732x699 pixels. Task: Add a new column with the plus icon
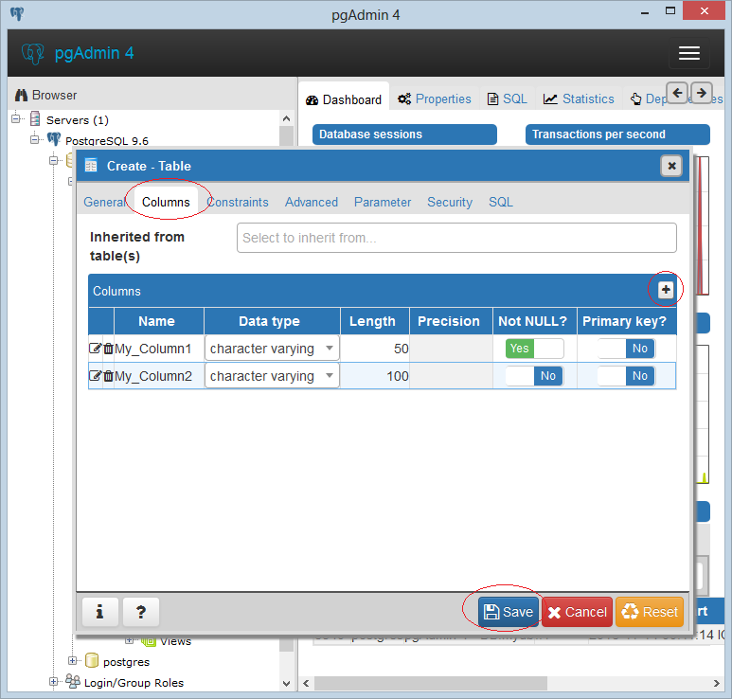coord(666,290)
